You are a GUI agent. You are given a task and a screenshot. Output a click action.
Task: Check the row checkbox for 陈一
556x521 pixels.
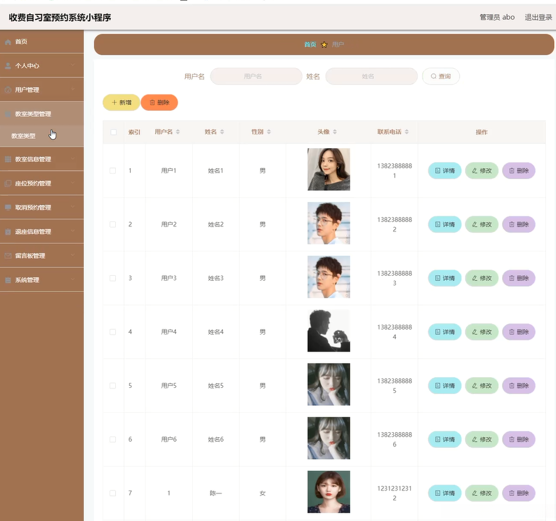113,493
